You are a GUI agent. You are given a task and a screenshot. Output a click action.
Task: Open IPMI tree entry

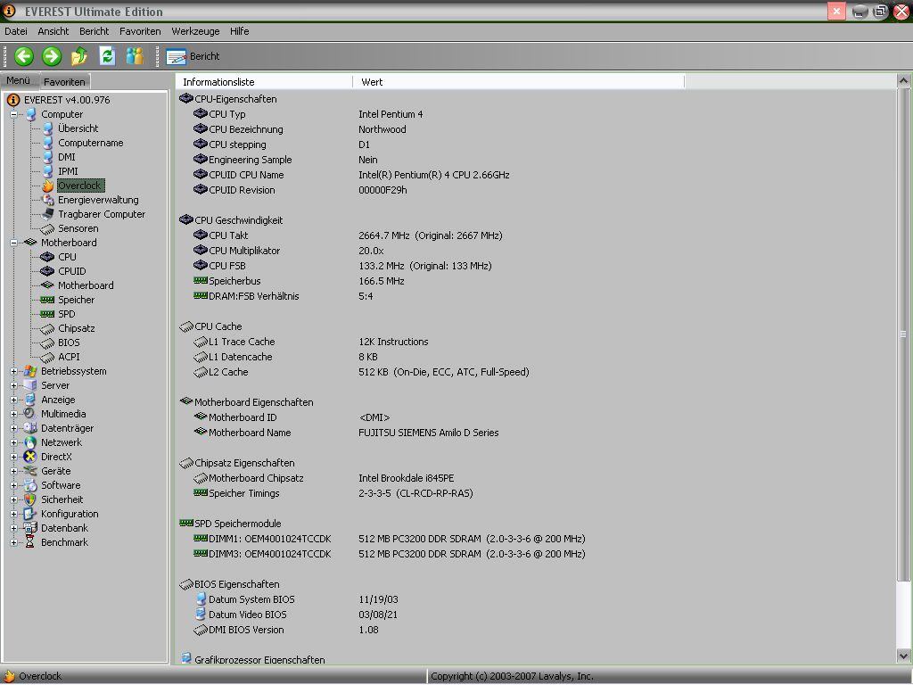point(68,171)
